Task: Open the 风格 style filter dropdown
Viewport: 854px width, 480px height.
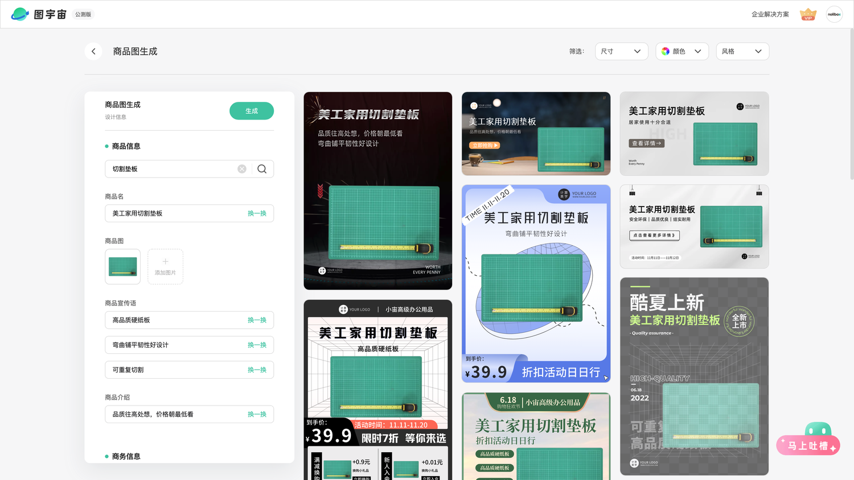Action: pyautogui.click(x=742, y=51)
